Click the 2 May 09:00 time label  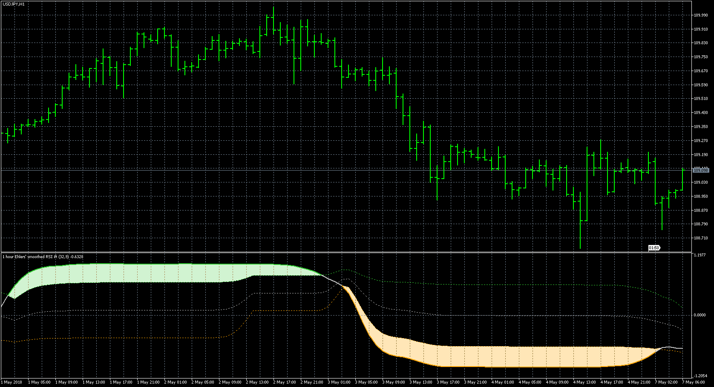pyautogui.click(x=230, y=382)
